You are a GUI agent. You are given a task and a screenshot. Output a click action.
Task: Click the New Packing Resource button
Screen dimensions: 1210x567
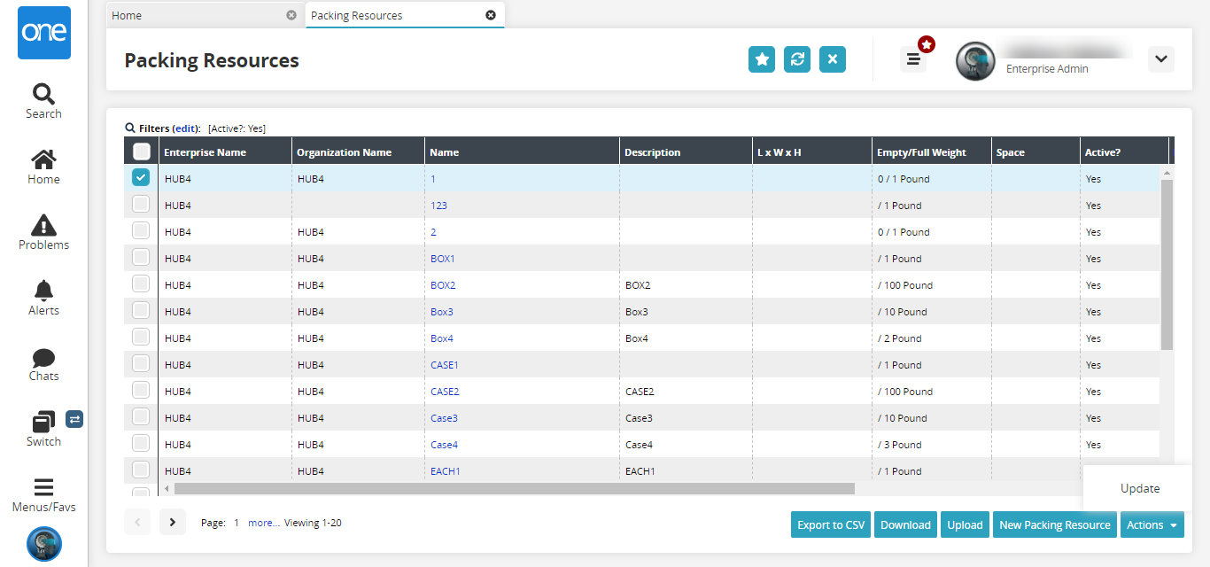pos(1054,524)
